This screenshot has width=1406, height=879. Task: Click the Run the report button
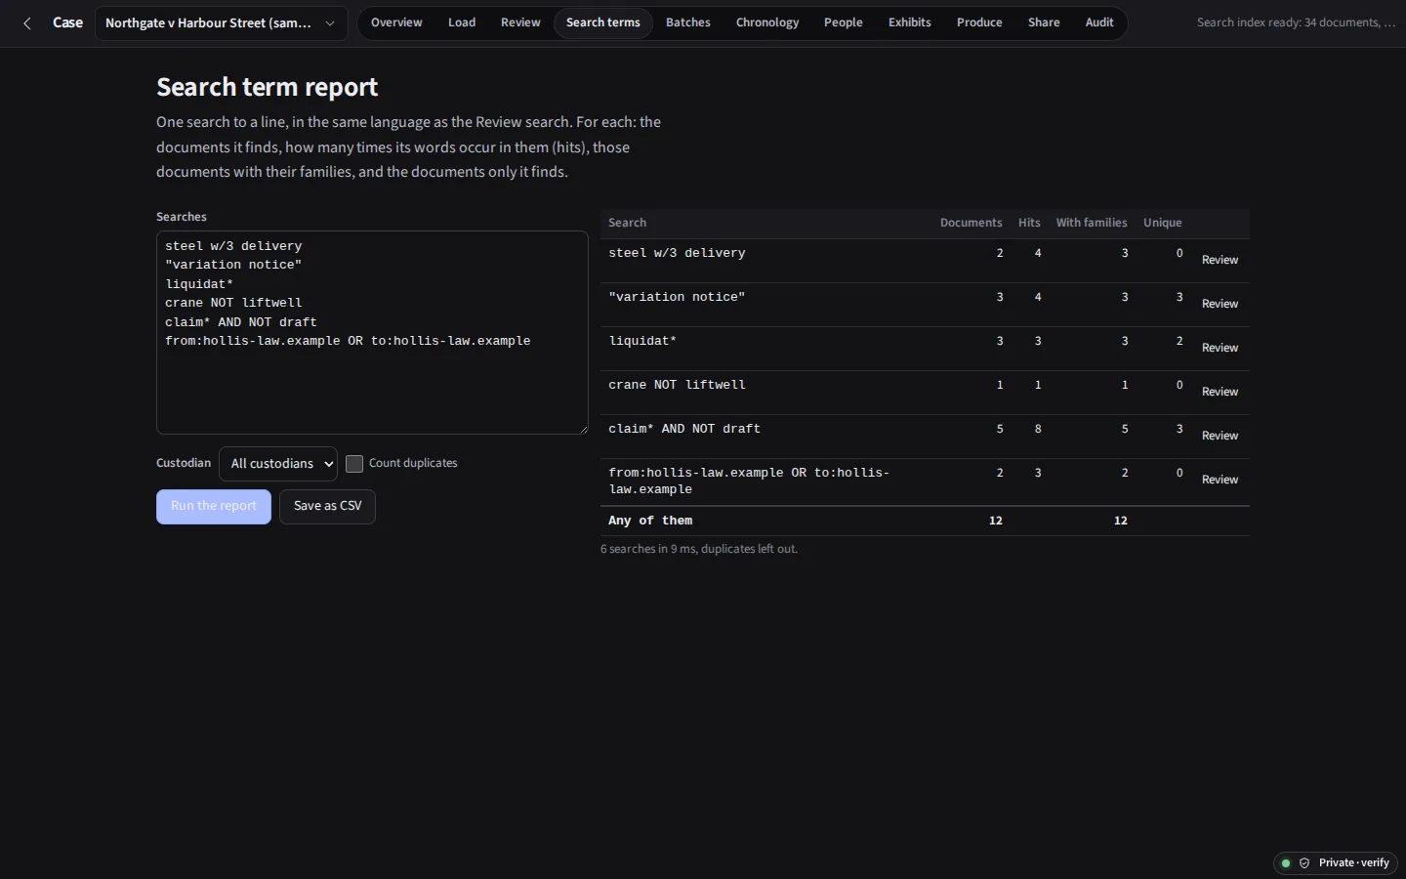pos(214,506)
